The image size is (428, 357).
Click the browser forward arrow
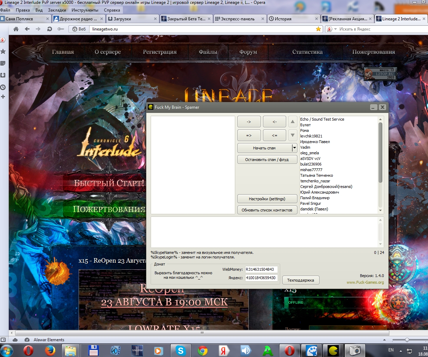point(38,29)
